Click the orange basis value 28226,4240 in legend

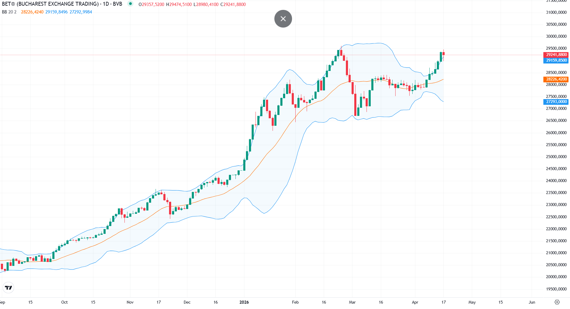(x=32, y=12)
